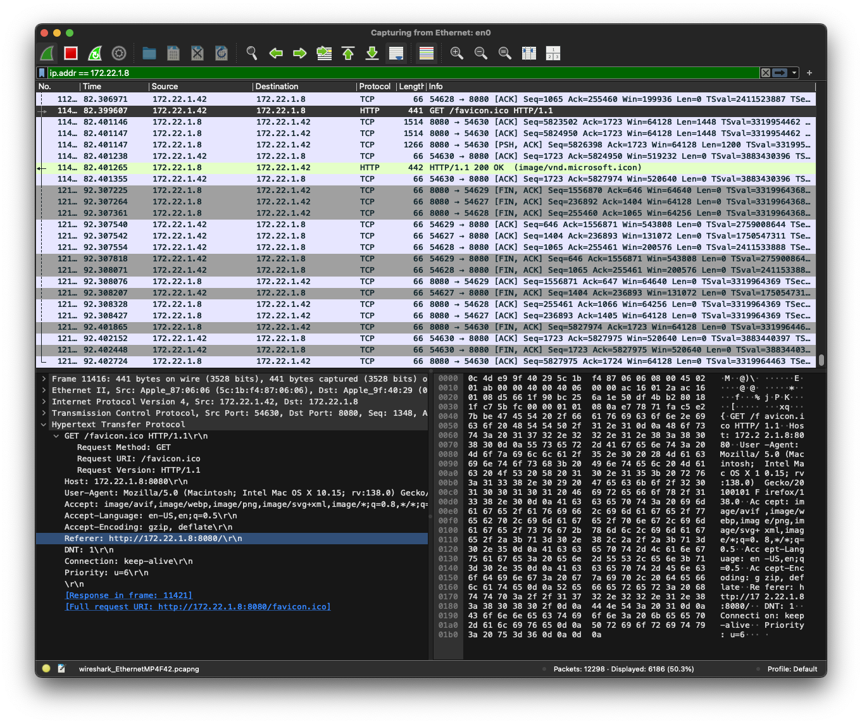Open a saved capture file
This screenshot has width=862, height=724.
pos(149,53)
